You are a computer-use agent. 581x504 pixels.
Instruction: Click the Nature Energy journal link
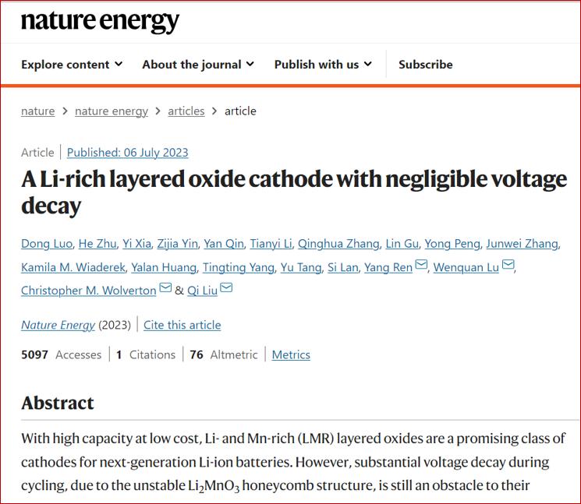[58, 325]
